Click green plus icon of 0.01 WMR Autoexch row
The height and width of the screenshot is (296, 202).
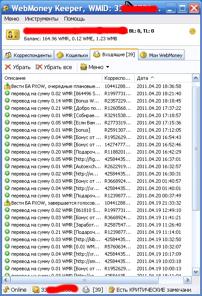7,166
